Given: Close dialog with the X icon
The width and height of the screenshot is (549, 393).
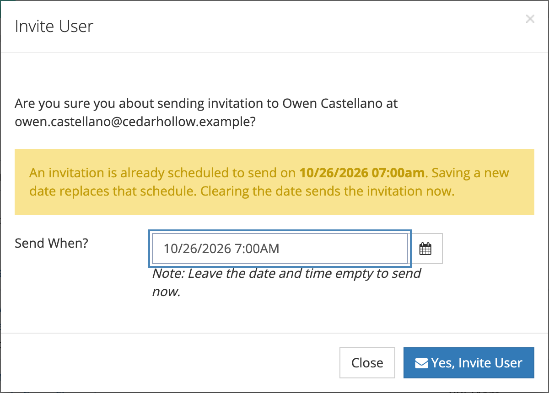Looking at the screenshot, I should pyautogui.click(x=530, y=19).
